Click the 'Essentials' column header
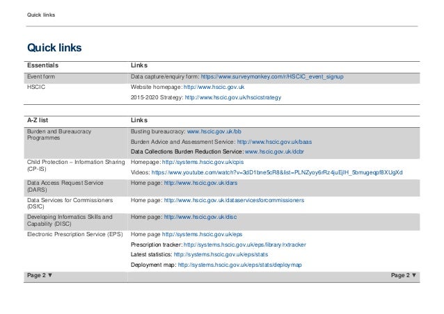444x314 pixels. (42, 65)
